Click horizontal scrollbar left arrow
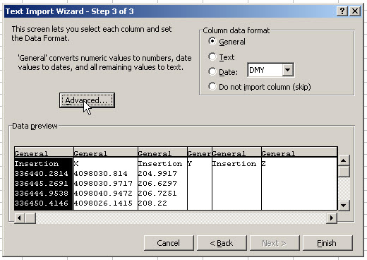The height and width of the screenshot is (260, 367). [x=19, y=218]
